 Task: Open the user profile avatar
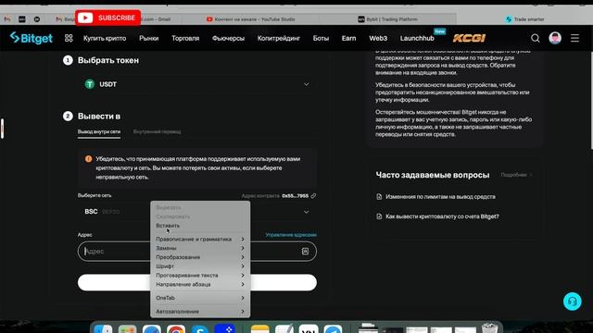[555, 38]
